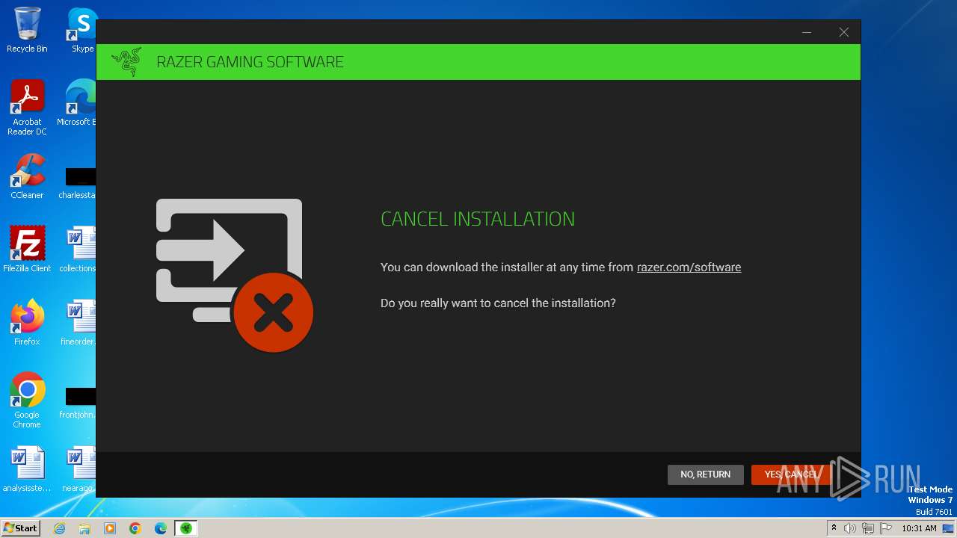Click the CANCEL INSTALLATION heading
The height and width of the screenshot is (538, 957).
point(478,219)
